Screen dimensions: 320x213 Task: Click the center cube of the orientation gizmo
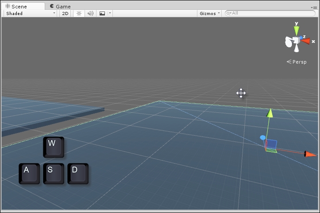click(296, 41)
